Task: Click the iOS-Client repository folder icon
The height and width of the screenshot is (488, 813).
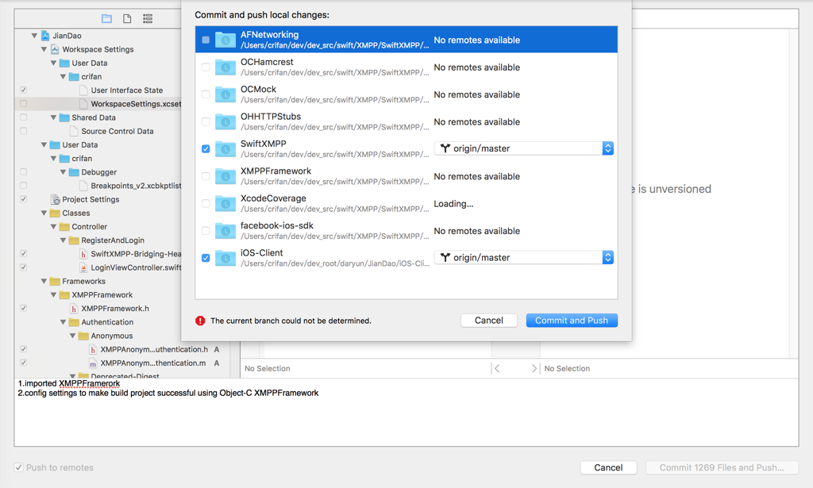Action: (225, 257)
